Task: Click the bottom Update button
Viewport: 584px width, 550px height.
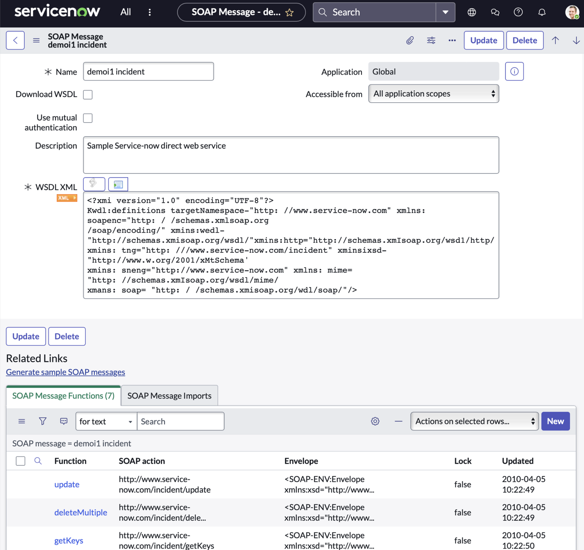Action: 26,336
